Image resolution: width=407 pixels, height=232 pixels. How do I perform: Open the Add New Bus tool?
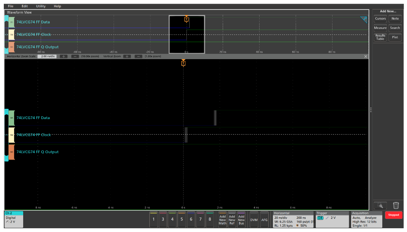coord(242,220)
